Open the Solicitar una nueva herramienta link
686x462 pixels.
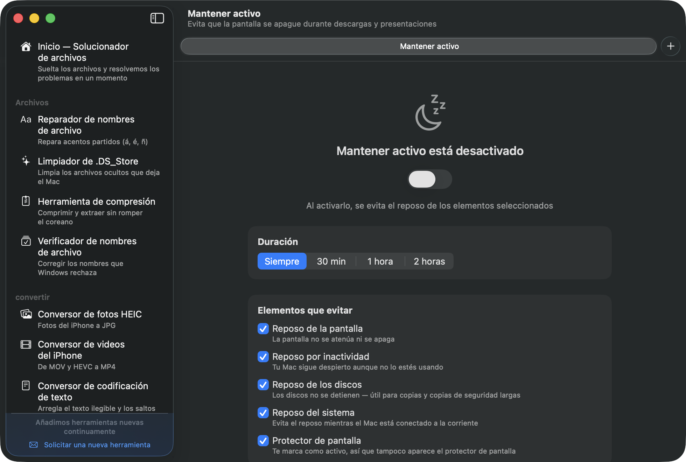click(x=97, y=444)
